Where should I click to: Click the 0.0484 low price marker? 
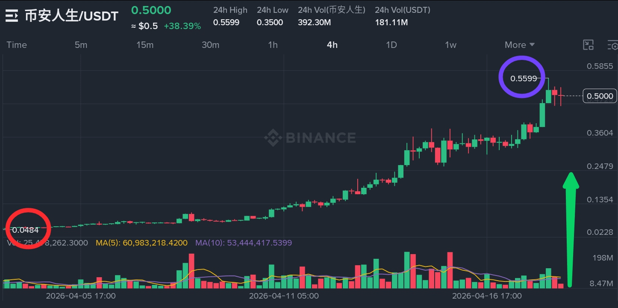25,230
